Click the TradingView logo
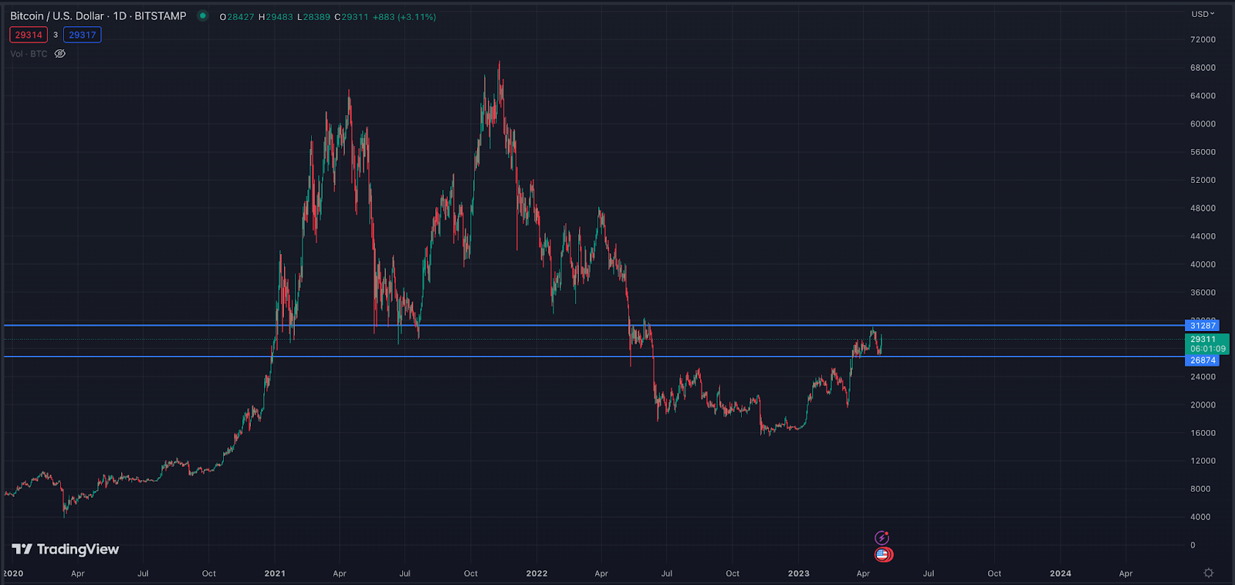Image resolution: width=1235 pixels, height=585 pixels. pyautogui.click(x=66, y=549)
